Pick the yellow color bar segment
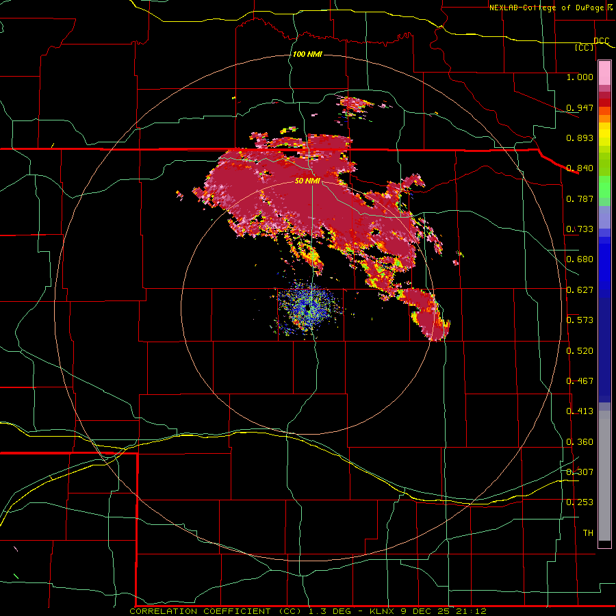 coord(604,134)
